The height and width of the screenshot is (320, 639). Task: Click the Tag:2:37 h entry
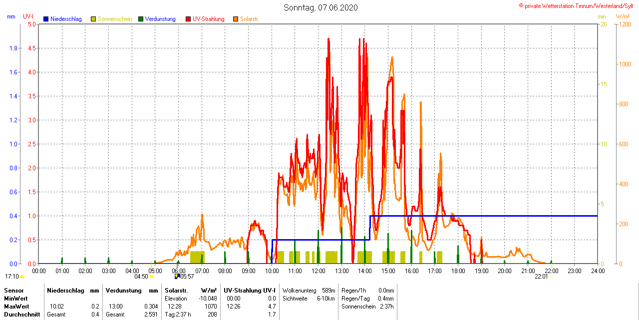click(178, 315)
